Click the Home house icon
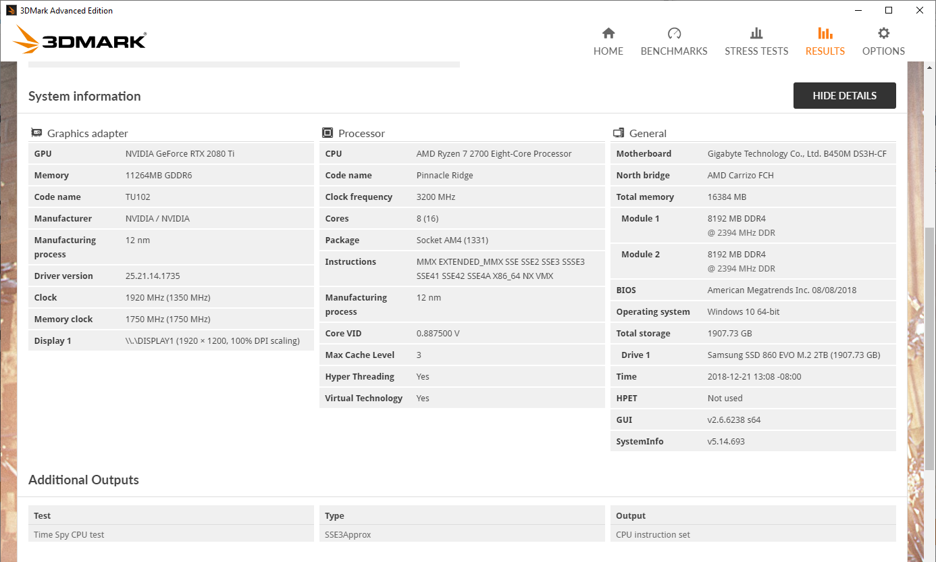 pos(608,33)
